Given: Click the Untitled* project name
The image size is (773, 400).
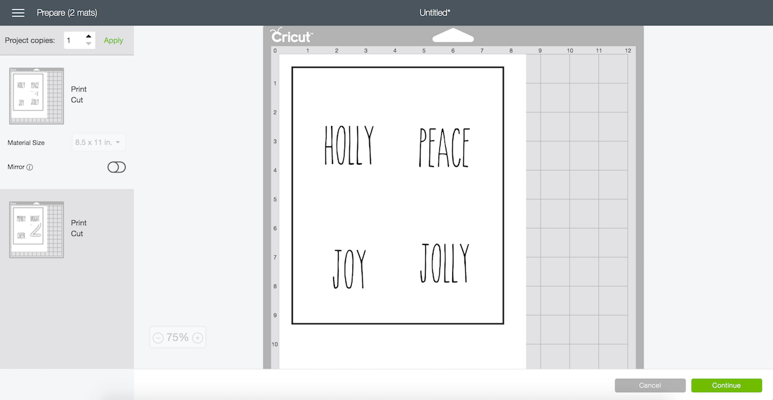Looking at the screenshot, I should click(x=434, y=13).
